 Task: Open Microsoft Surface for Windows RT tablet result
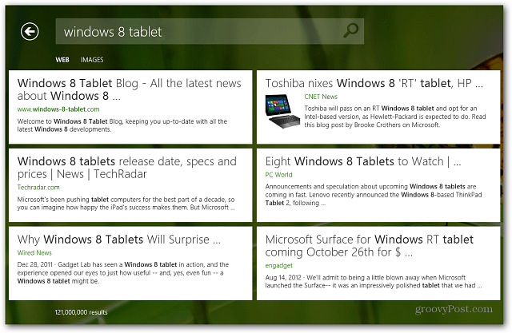tap(370, 246)
